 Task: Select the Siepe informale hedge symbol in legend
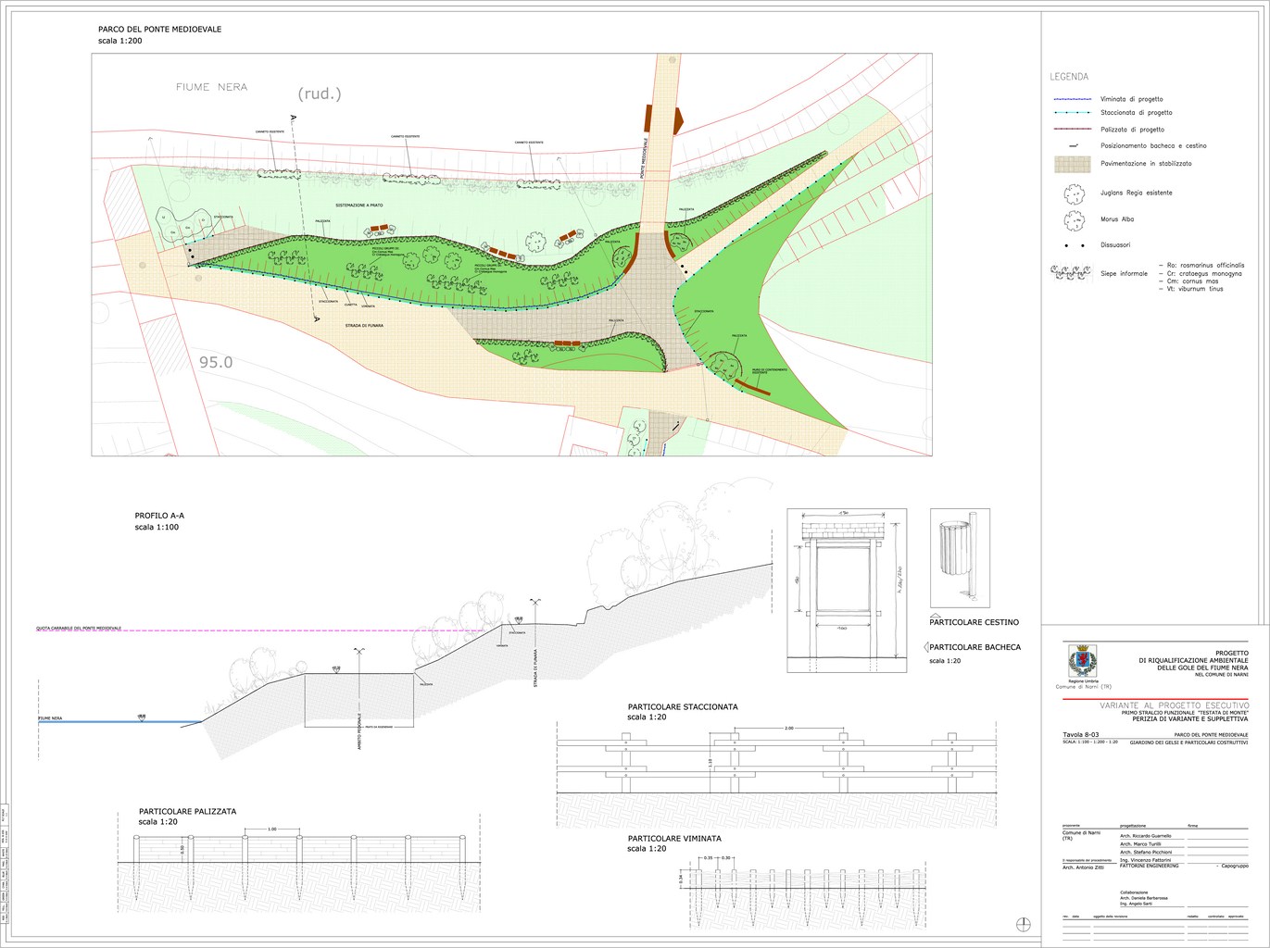(x=1069, y=273)
